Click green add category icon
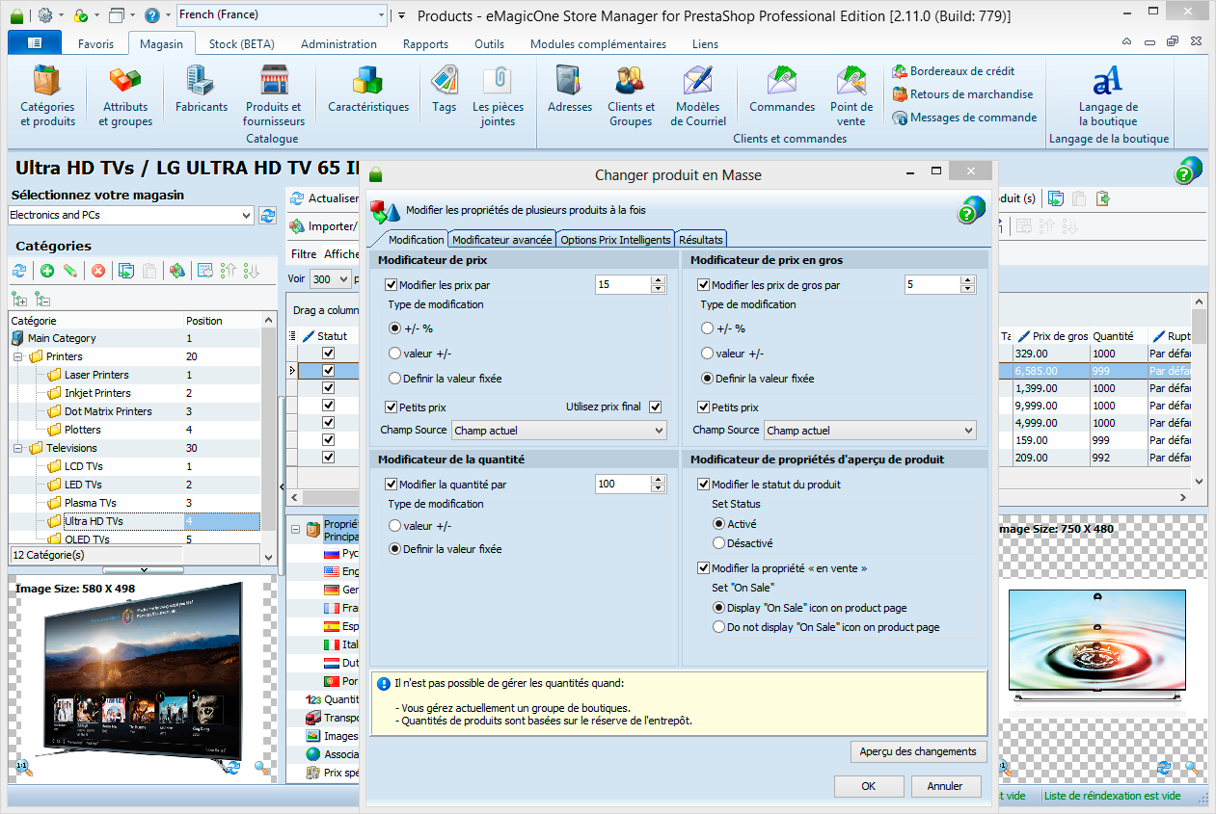 (47, 272)
